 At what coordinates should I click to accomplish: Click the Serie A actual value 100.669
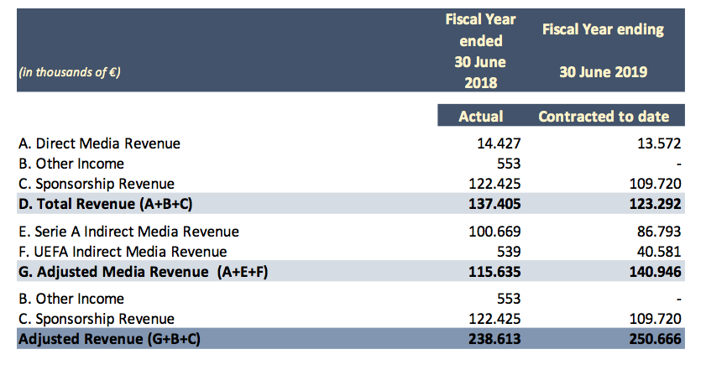(x=494, y=232)
